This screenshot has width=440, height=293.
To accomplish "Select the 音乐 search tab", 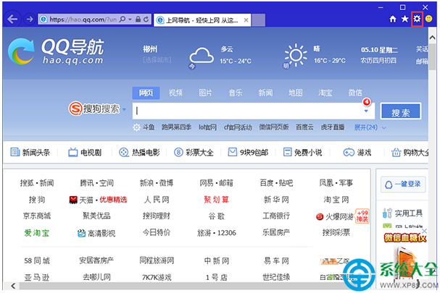I will pyautogui.click(x=236, y=93).
